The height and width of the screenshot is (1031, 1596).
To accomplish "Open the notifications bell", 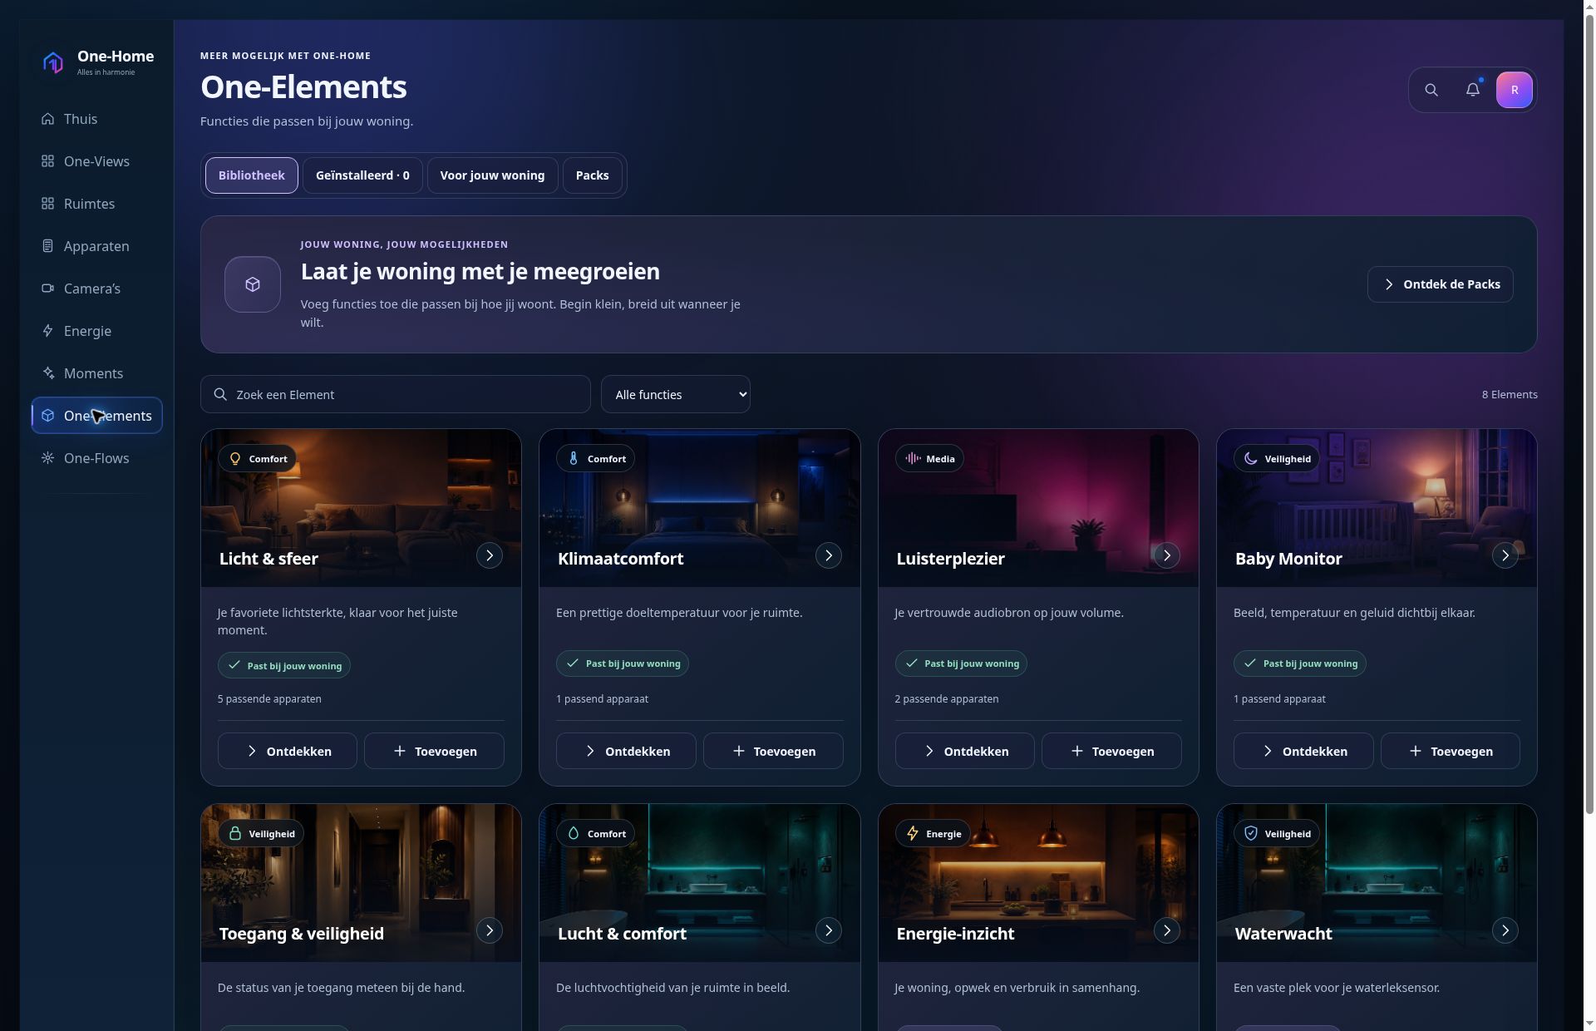I will tap(1473, 90).
